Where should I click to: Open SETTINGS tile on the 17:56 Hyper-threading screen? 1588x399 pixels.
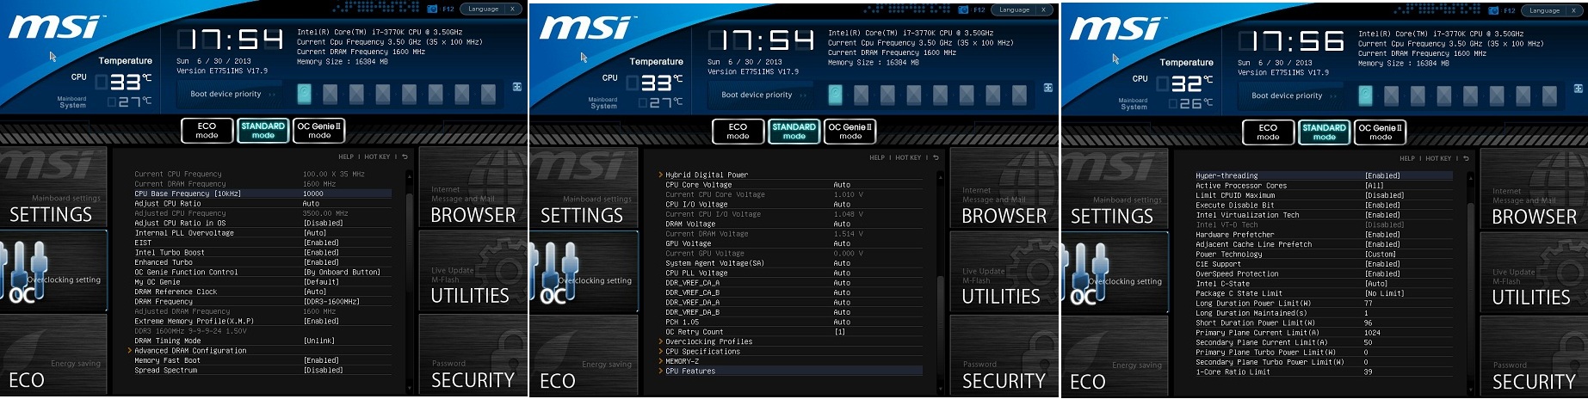point(1115,189)
